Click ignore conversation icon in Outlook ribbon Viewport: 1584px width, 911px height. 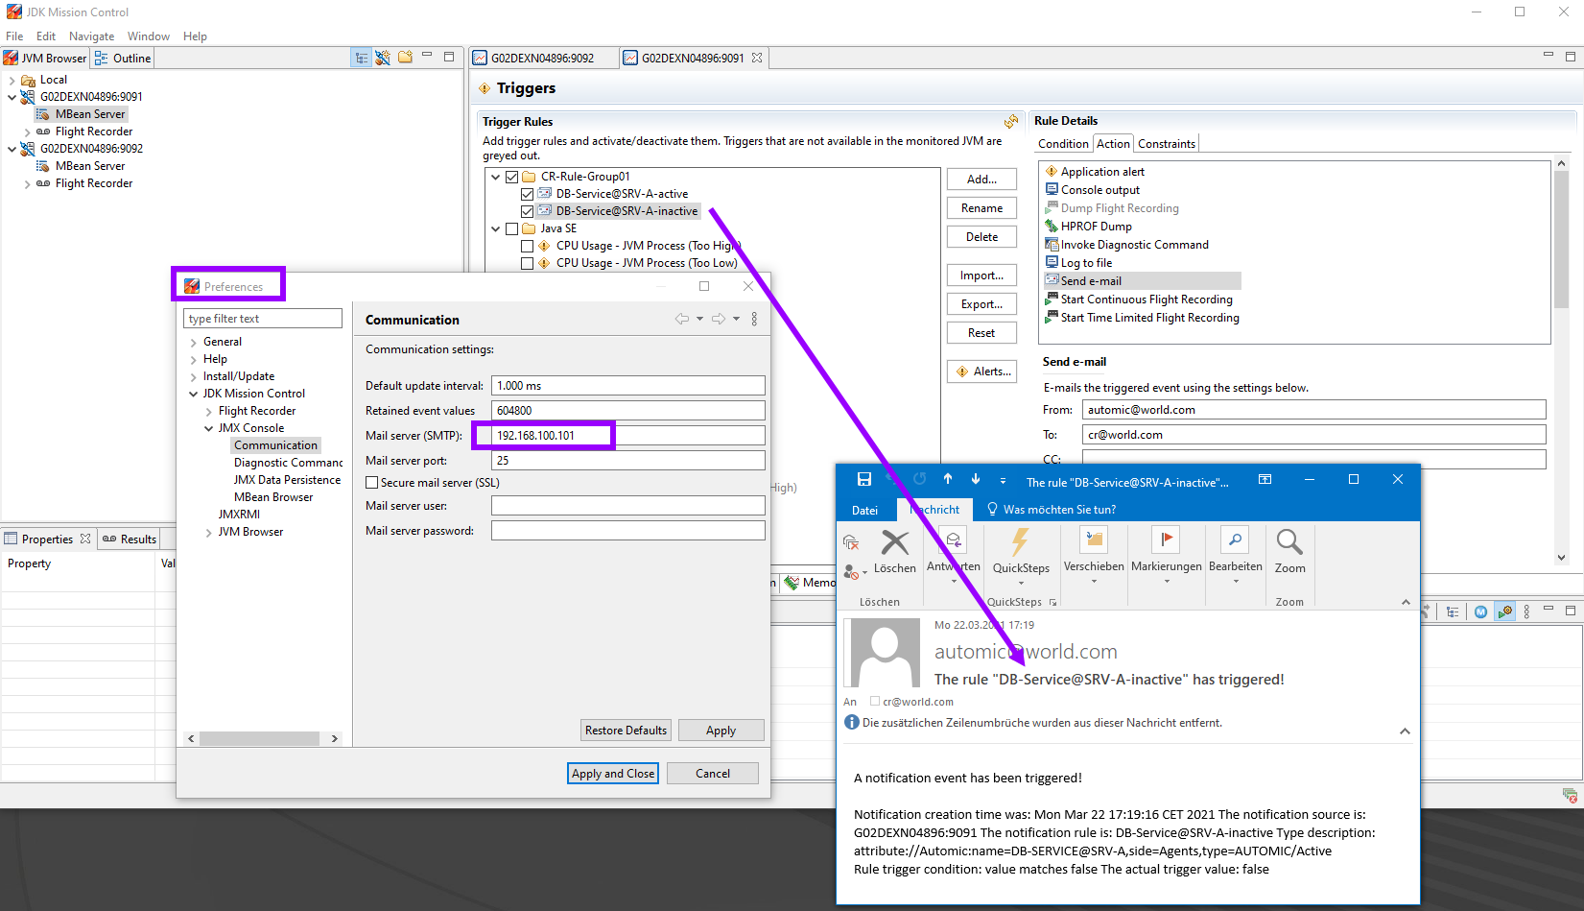point(850,543)
